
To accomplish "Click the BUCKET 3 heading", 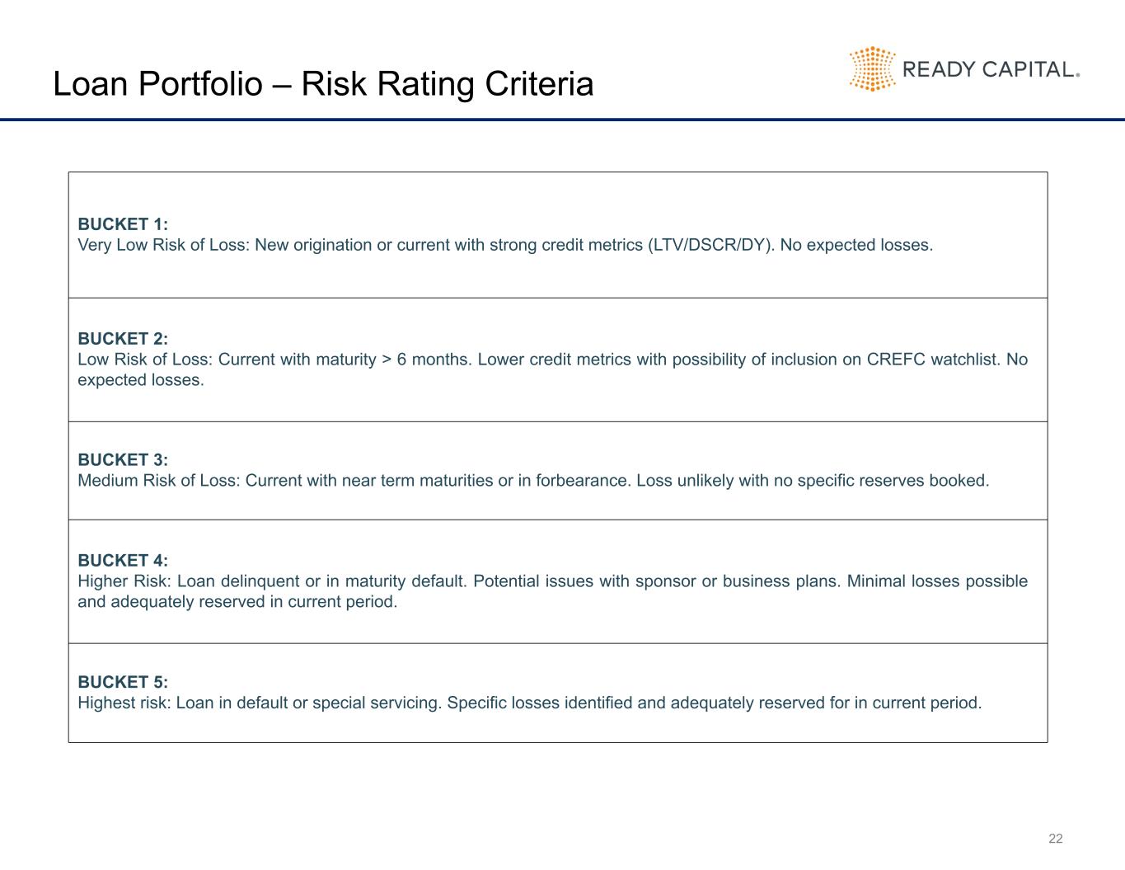I will (x=123, y=460).
